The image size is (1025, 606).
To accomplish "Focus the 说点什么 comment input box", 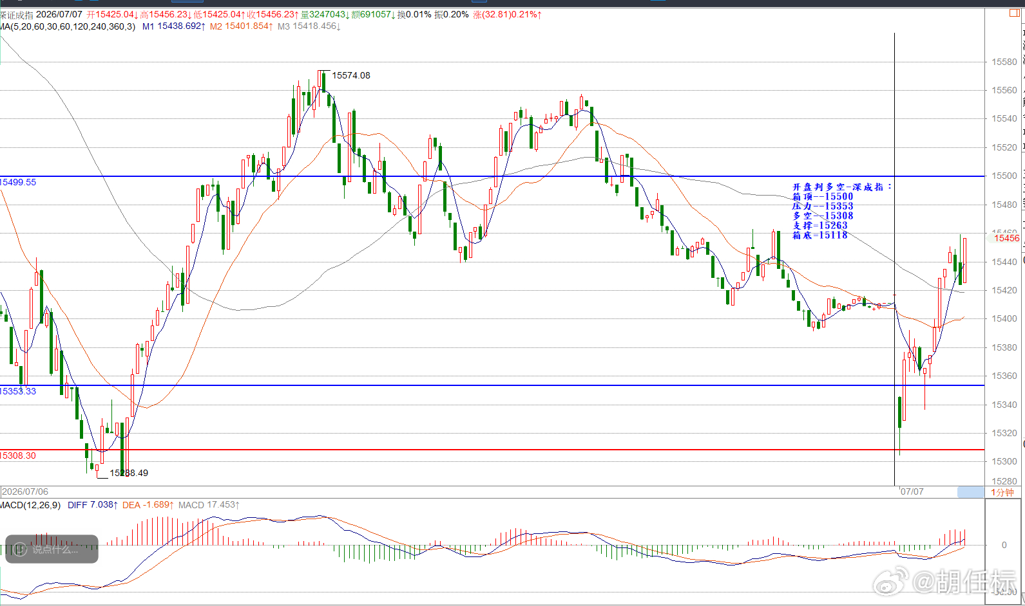I will click(x=52, y=549).
